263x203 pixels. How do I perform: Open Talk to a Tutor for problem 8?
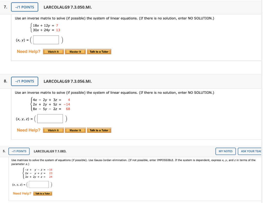[99, 130]
